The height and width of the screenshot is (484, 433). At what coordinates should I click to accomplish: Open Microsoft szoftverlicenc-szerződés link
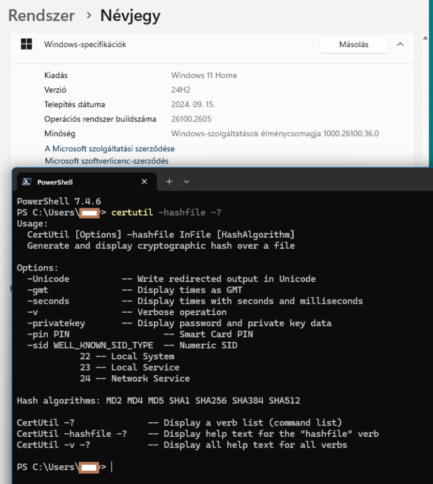click(107, 161)
